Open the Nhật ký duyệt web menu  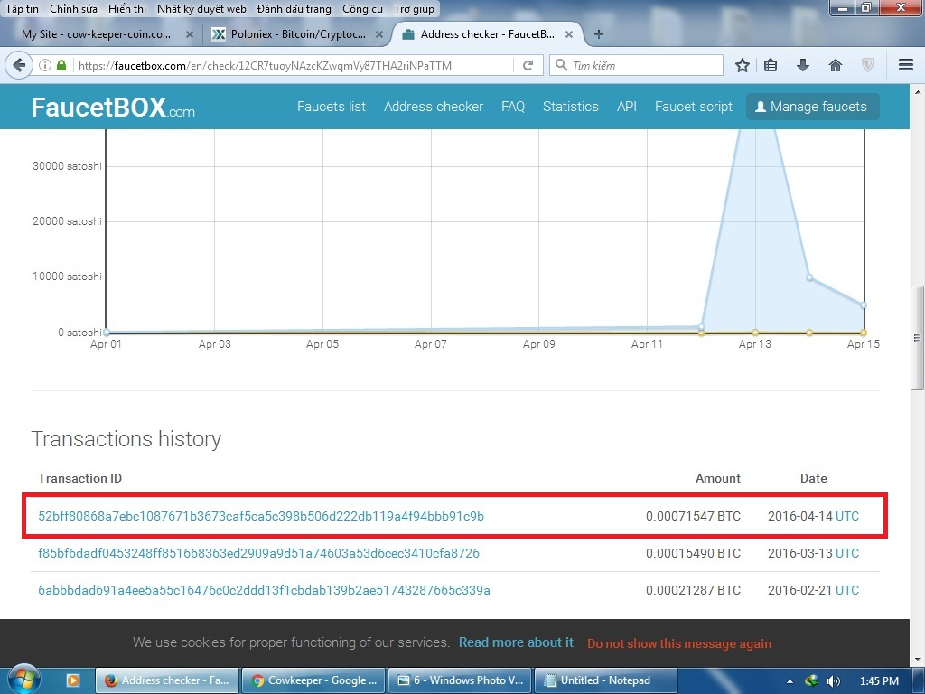point(201,9)
